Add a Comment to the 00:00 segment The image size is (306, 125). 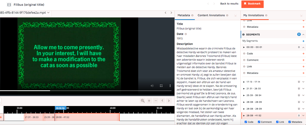point(303,60)
